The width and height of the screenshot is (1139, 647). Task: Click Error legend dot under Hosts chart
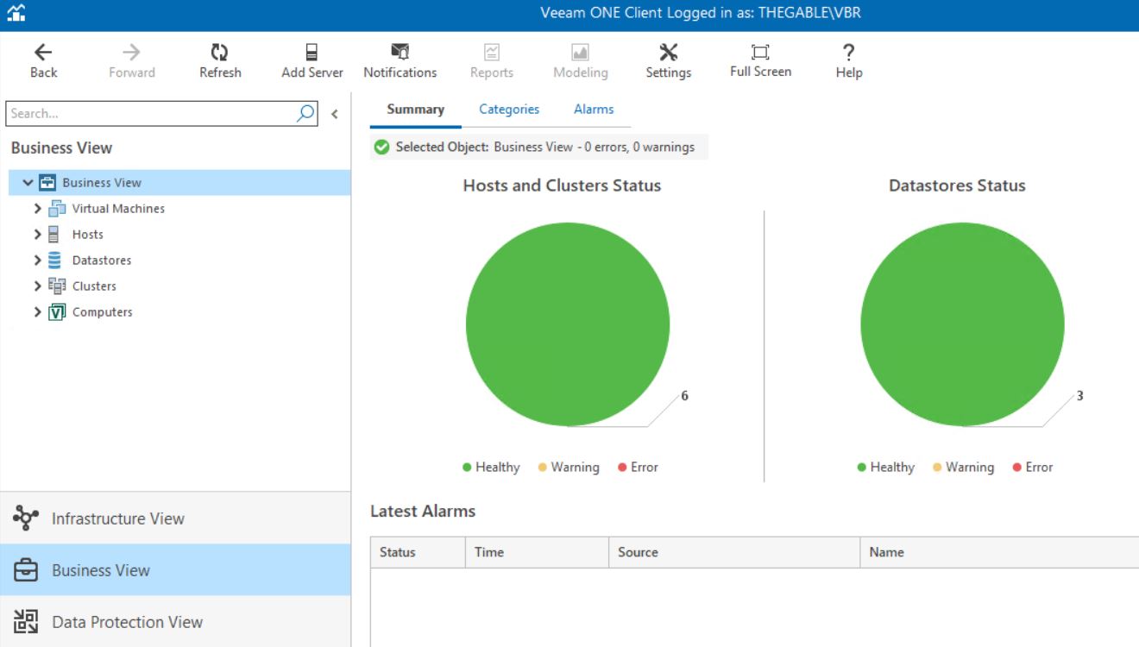point(622,467)
